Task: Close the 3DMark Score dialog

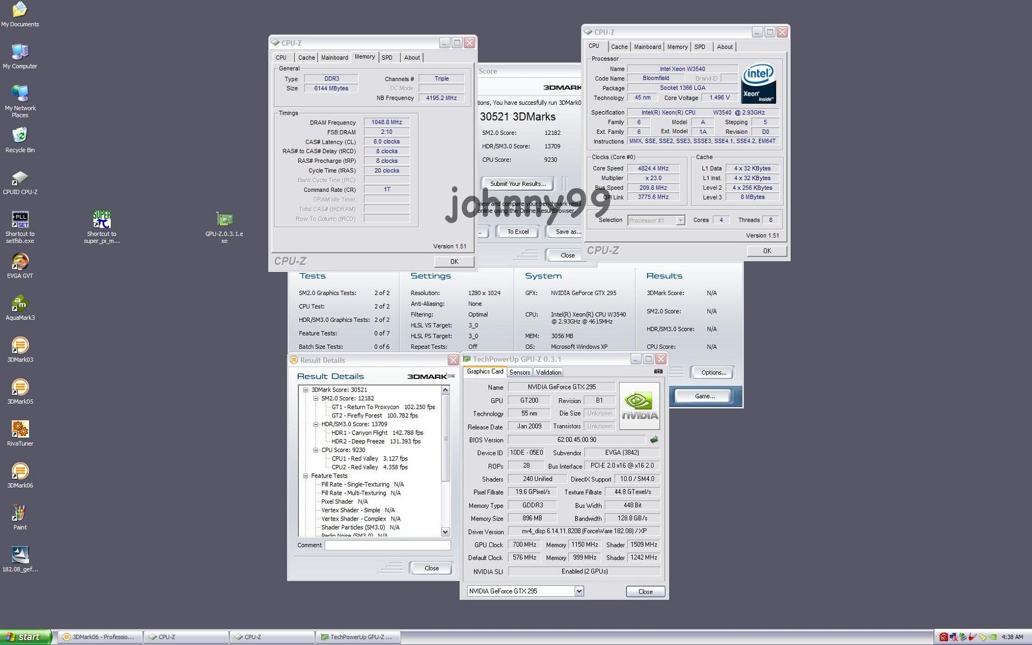Action: click(x=567, y=255)
